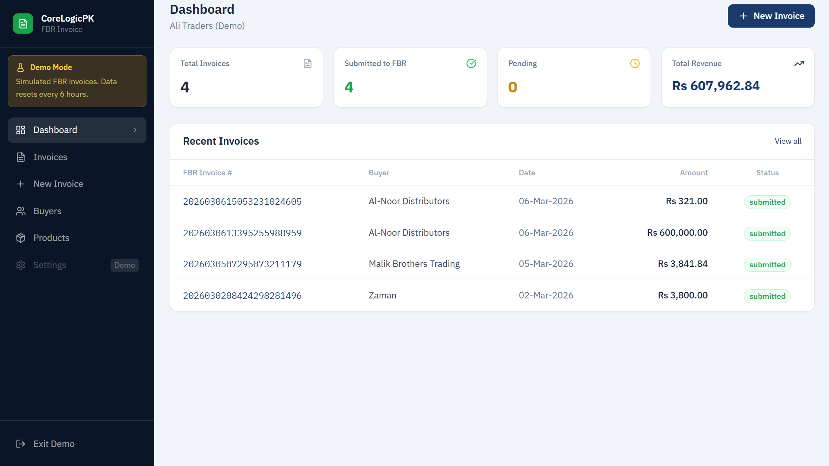
Task: Click the Invoices document icon in sidebar
Action: [x=21, y=157]
